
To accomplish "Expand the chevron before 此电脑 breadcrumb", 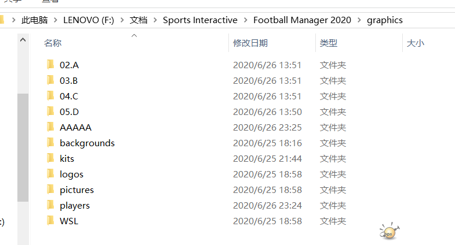I will coord(13,20).
